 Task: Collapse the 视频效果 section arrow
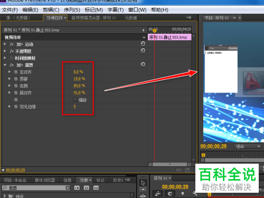(x=144, y=37)
